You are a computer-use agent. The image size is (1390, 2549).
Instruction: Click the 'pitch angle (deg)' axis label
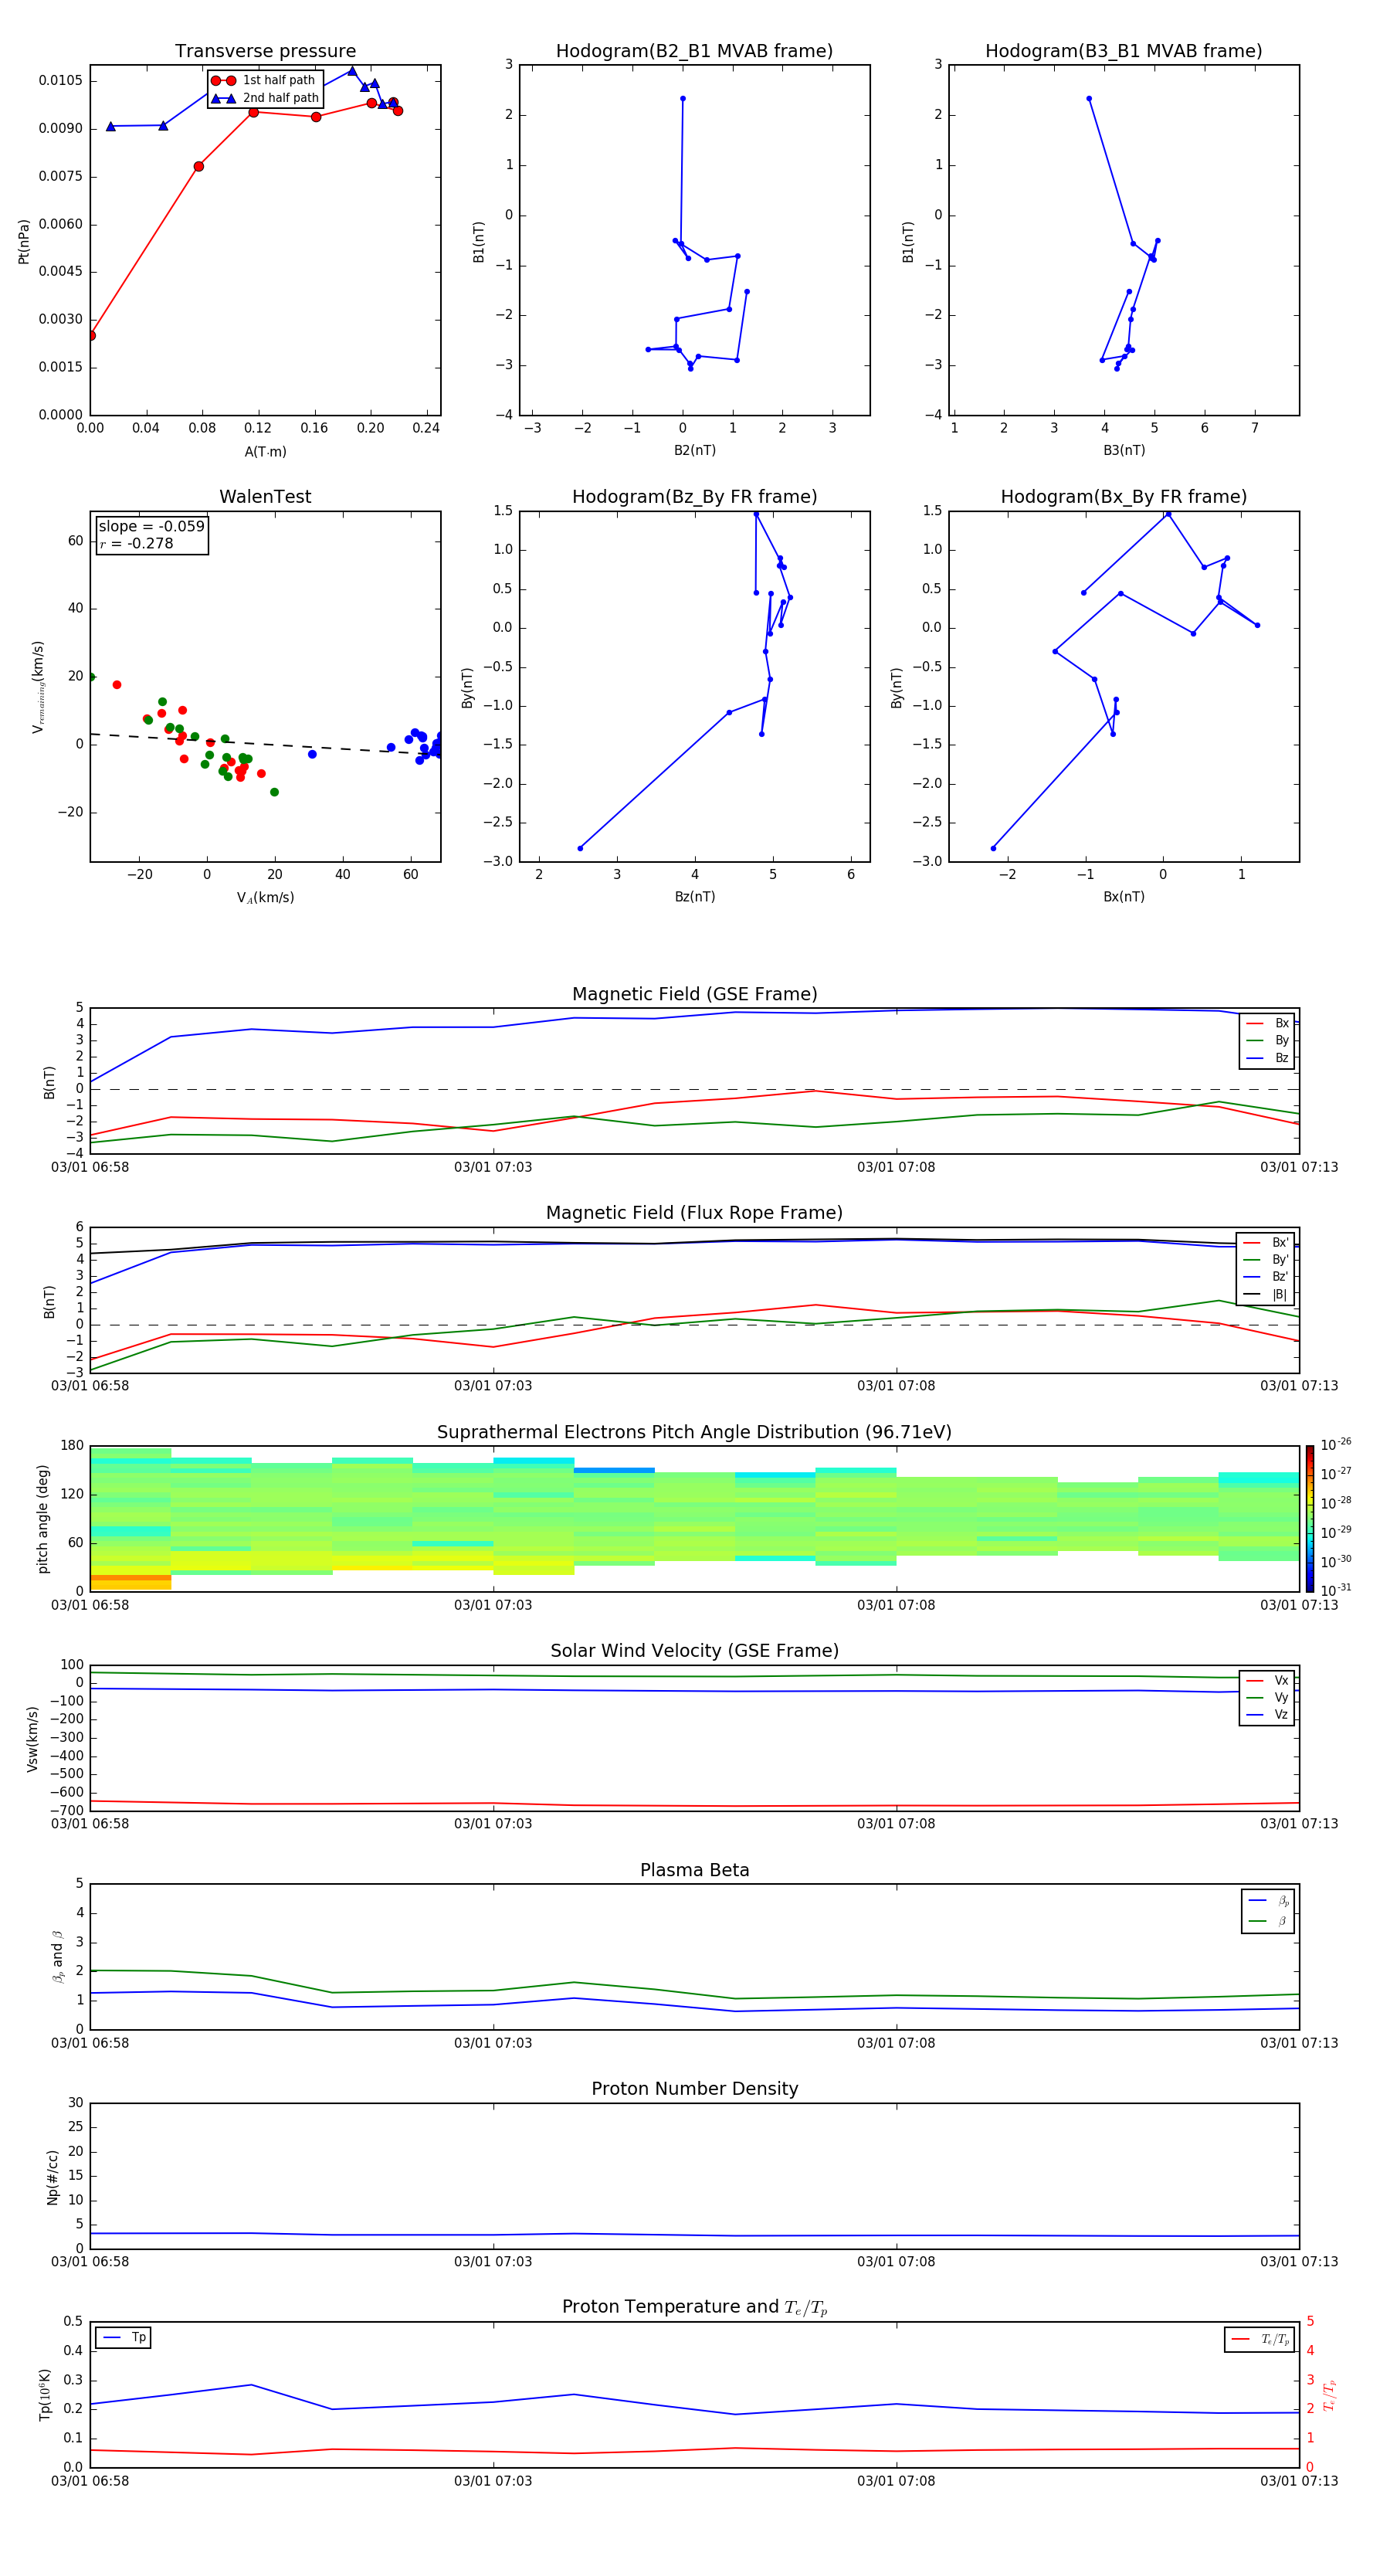42,1518
